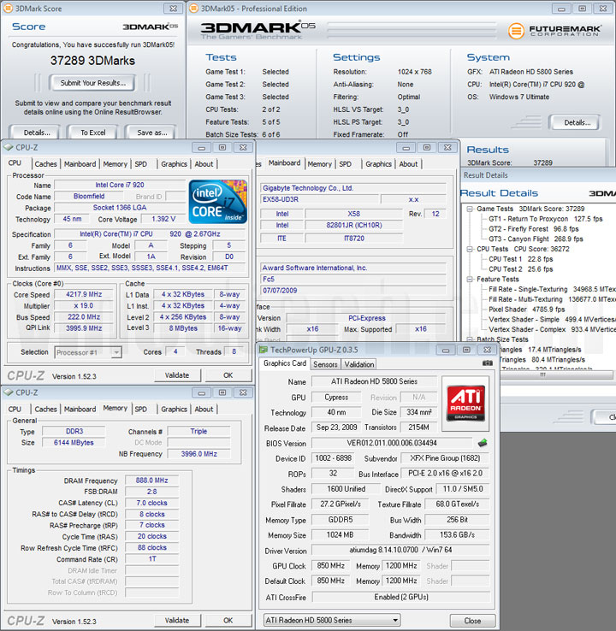
Task: Click OK in the top CPU-Z window
Action: (x=228, y=375)
